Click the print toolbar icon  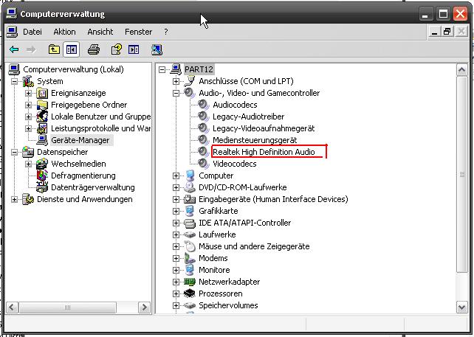pyautogui.click(x=94, y=49)
